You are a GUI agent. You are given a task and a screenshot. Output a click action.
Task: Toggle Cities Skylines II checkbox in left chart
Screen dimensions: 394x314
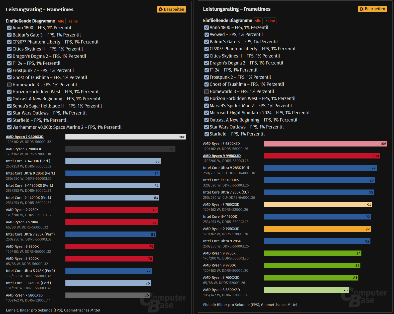coord(10,49)
